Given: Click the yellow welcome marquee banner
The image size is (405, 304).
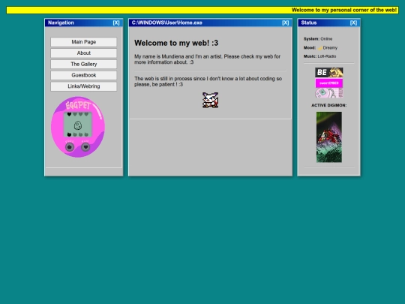Looking at the screenshot, I should (202, 10).
